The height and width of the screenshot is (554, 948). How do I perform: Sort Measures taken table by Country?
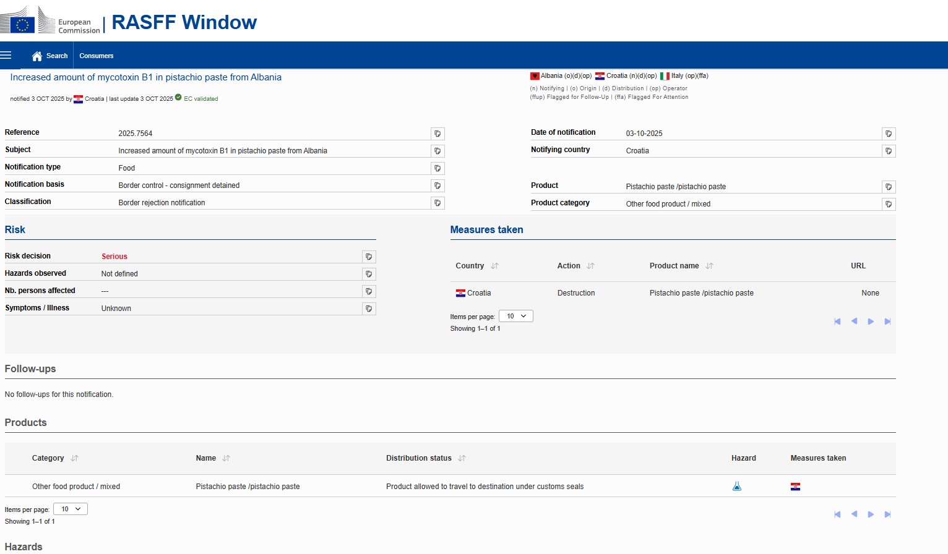click(x=494, y=266)
